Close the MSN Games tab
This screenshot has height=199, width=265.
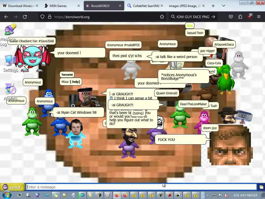[x=79, y=6]
